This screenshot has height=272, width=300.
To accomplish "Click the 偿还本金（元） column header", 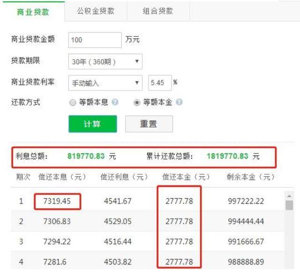I will [x=187, y=177].
